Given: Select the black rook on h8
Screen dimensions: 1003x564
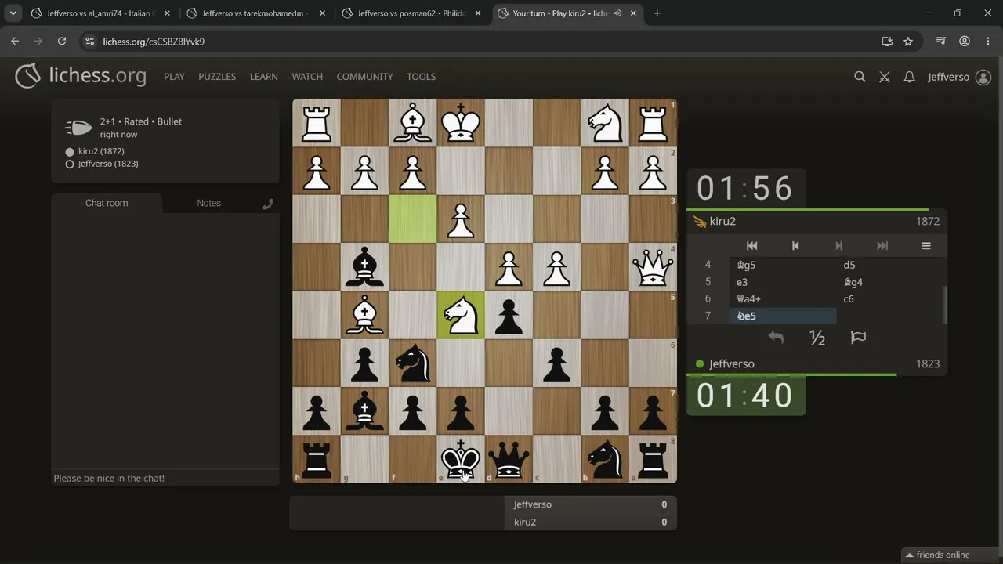Looking at the screenshot, I should coord(317,459).
